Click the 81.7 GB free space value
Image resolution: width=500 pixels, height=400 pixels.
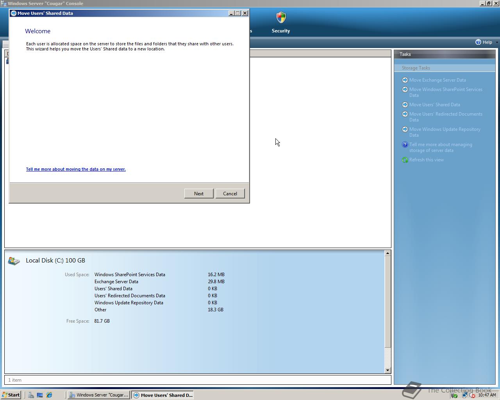point(102,321)
